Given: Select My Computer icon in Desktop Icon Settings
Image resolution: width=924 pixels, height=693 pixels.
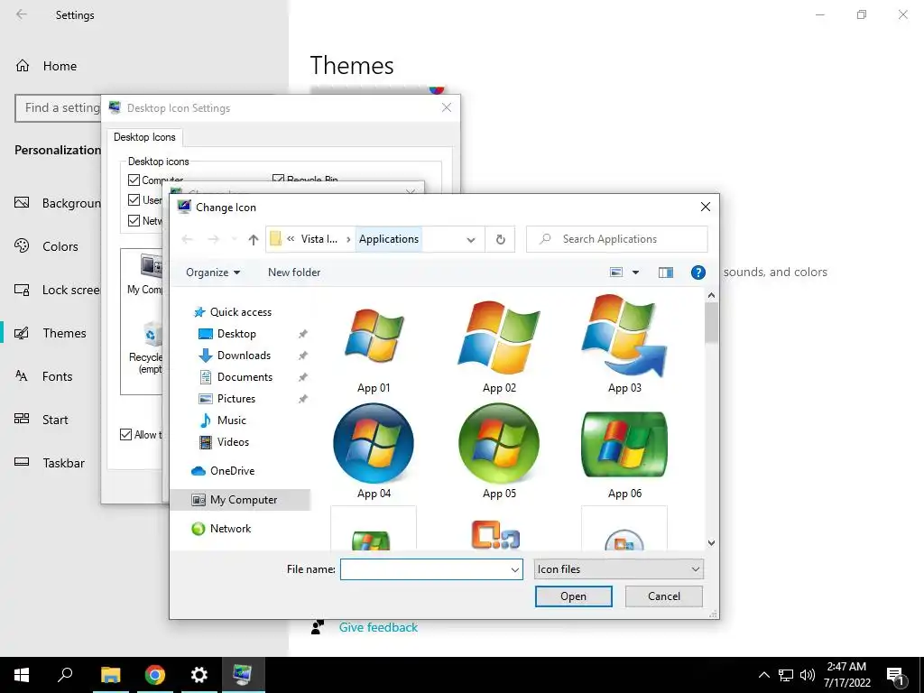Looking at the screenshot, I should (x=144, y=274).
